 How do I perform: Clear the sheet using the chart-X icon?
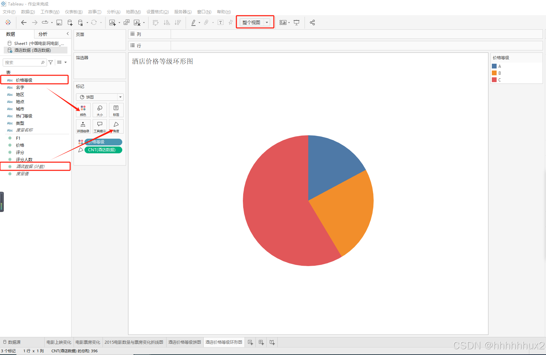pyautogui.click(x=137, y=22)
